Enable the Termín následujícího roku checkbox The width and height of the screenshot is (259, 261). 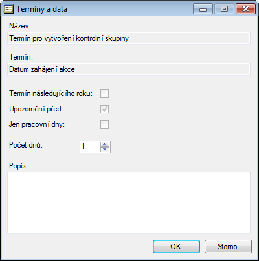(x=104, y=94)
